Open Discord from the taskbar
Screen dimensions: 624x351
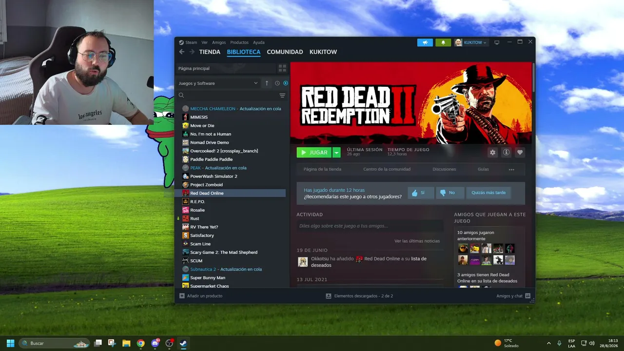(155, 343)
